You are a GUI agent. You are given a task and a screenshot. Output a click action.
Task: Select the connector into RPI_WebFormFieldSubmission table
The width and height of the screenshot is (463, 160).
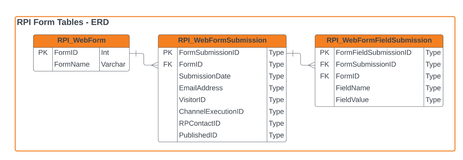301,59
